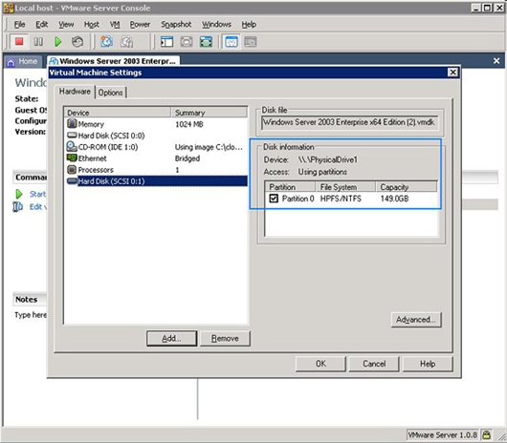Click the Notes text area

click(31, 315)
